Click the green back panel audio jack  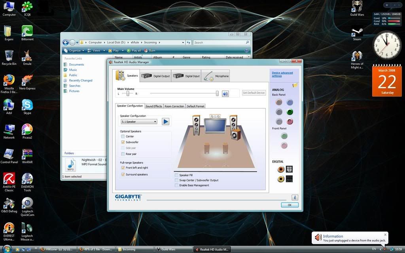[x=290, y=112]
